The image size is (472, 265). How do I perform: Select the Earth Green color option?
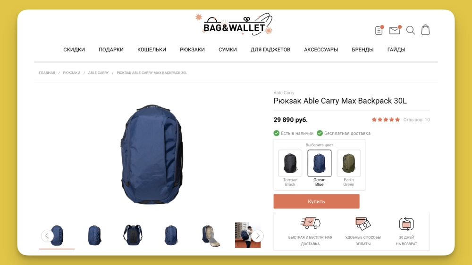349,168
